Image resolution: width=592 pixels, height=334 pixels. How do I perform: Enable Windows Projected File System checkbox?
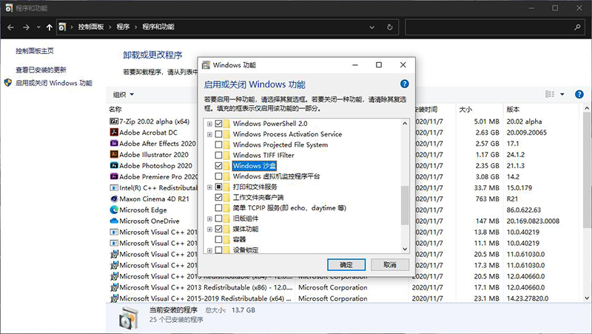(x=218, y=144)
